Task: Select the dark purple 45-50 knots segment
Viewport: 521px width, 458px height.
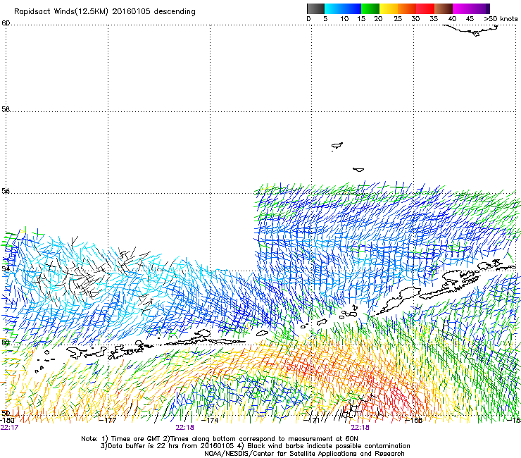Action: pyautogui.click(x=481, y=8)
